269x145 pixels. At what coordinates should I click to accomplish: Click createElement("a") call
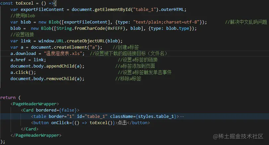[x=77, y=47]
